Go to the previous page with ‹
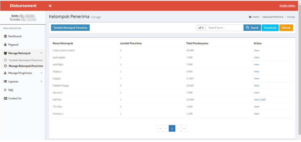The image size is (301, 142). click(x=166, y=129)
